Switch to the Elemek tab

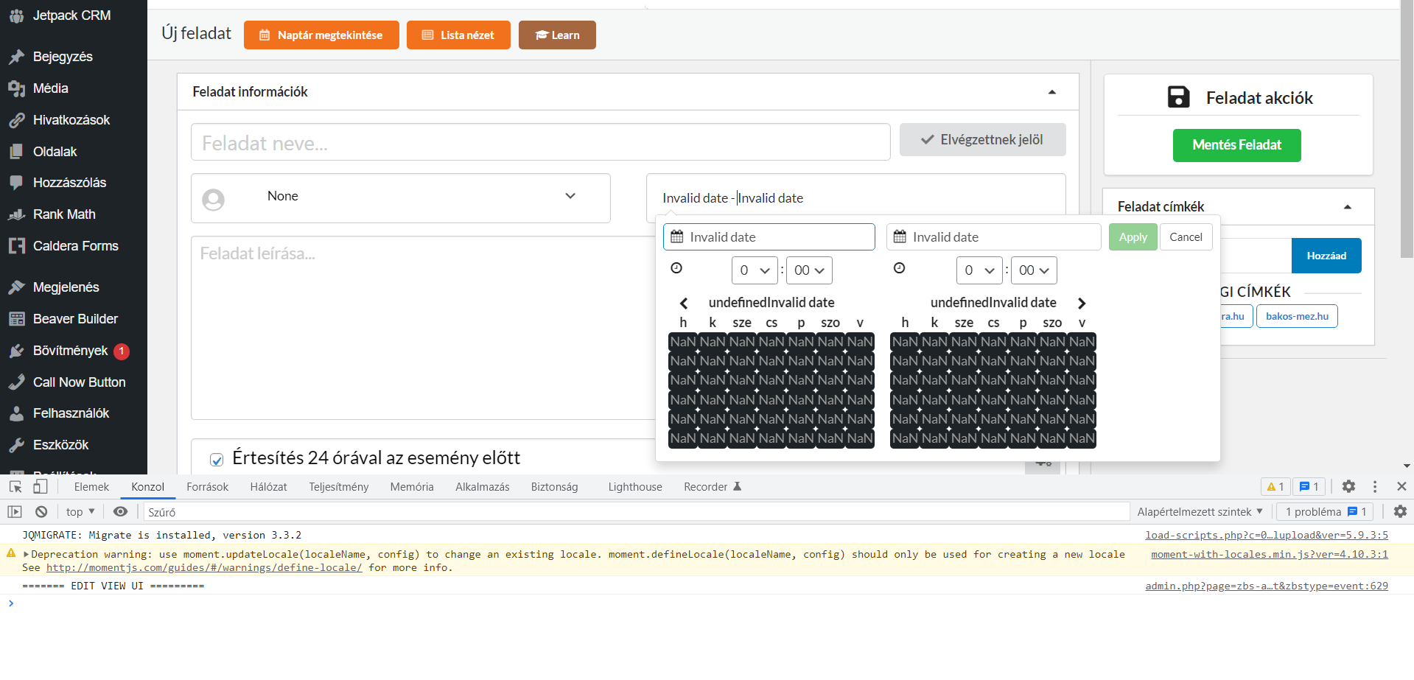[91, 487]
